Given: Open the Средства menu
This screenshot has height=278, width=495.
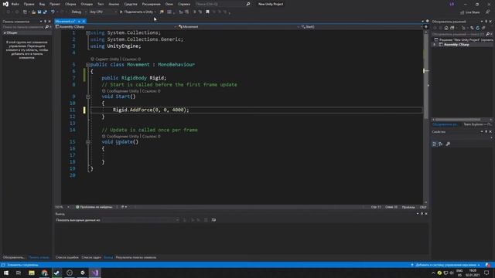Looking at the screenshot, I should coord(131,4).
